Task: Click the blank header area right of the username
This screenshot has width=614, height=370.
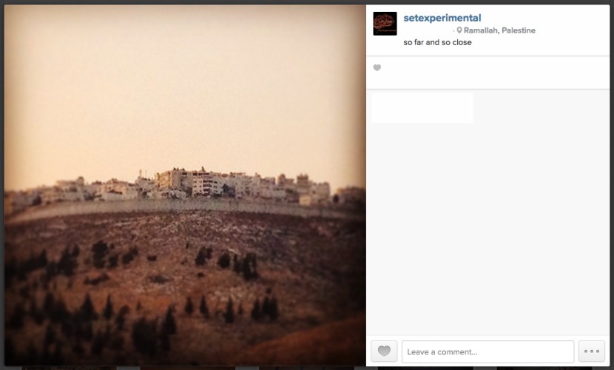Action: [x=544, y=18]
